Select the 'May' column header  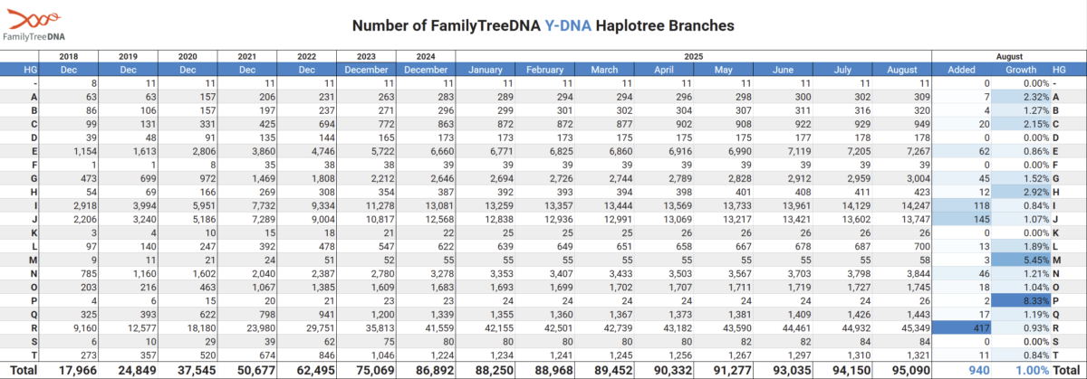723,70
